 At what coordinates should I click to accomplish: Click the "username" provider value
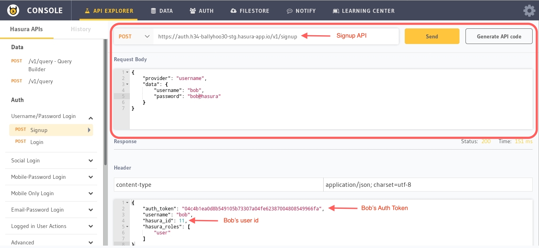point(191,78)
